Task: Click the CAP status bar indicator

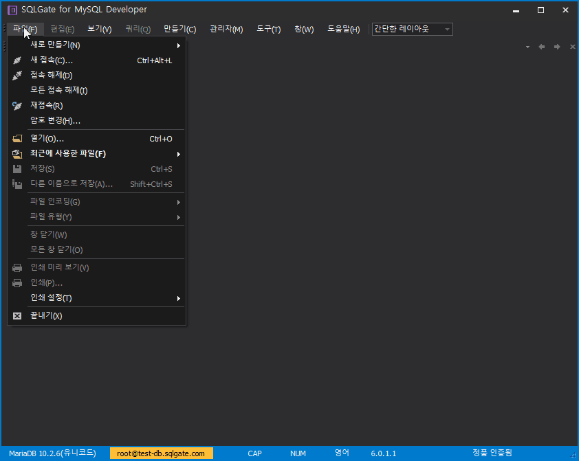Action: pyautogui.click(x=254, y=453)
